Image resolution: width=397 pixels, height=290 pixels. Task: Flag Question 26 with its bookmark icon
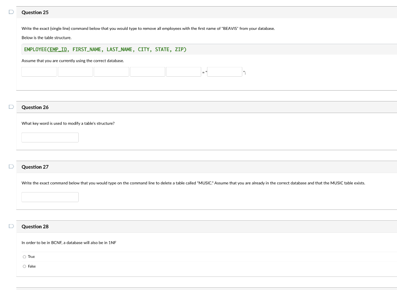(x=11, y=107)
